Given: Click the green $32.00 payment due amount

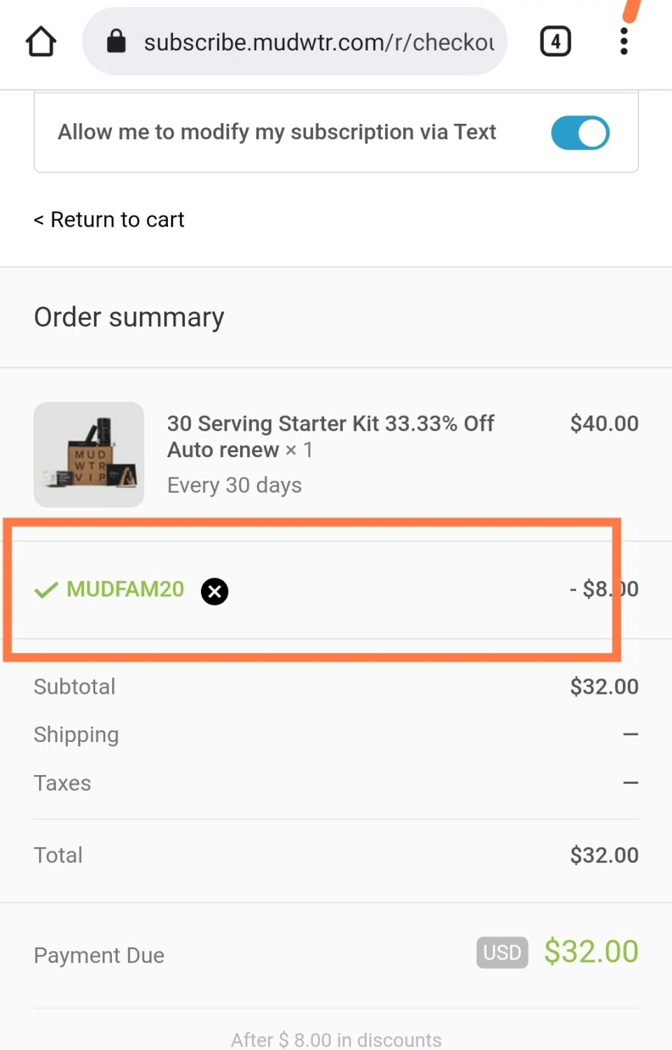Looking at the screenshot, I should [x=591, y=951].
